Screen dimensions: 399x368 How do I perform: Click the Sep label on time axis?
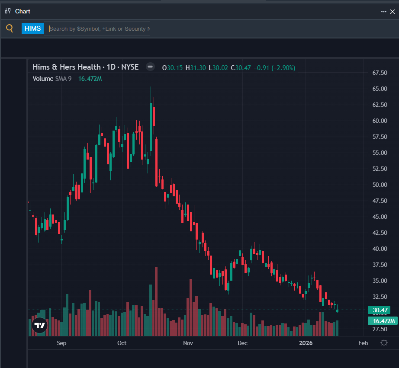[61, 343]
